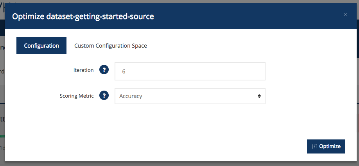359x166 pixels.
Task: Open the Scoring Metric dropdown showing Accuracy
Action: [x=190, y=96]
